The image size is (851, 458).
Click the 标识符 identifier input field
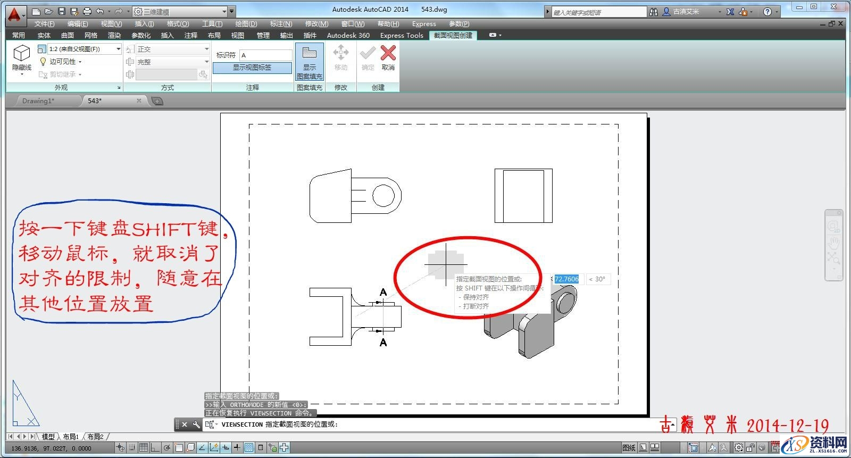pos(265,55)
